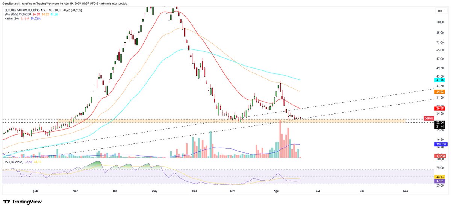The height and width of the screenshot is (209, 451).
Task: Click the 57,00 price scale value
Action: [x=440, y=58]
